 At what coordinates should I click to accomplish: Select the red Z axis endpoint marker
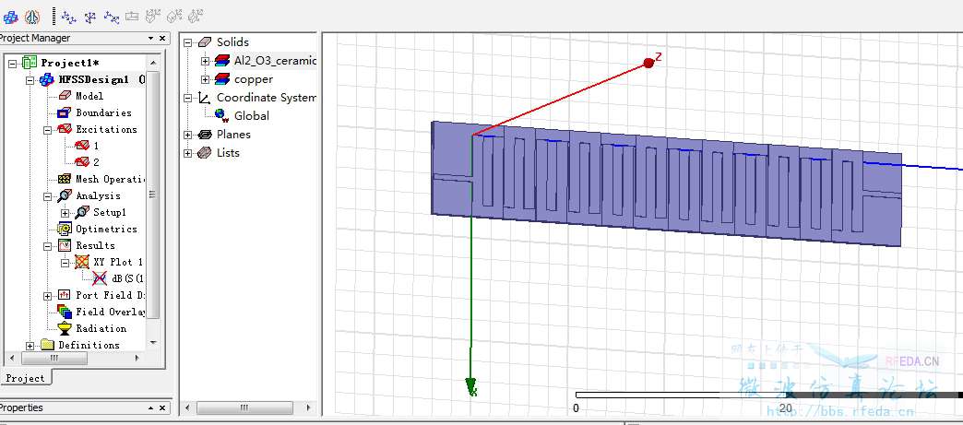coord(648,63)
